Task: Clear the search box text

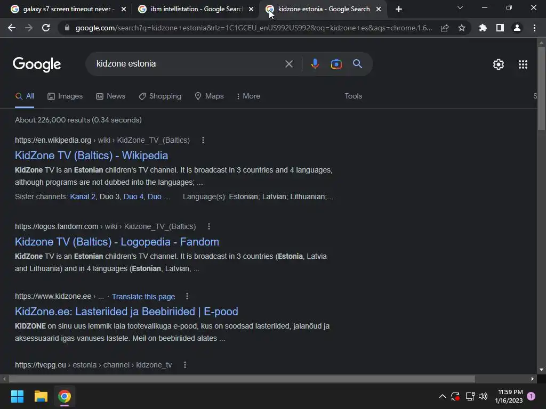Action: click(288, 64)
